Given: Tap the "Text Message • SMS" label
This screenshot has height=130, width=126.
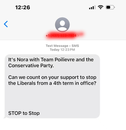Looking at the screenshot, I should (x=62, y=46).
